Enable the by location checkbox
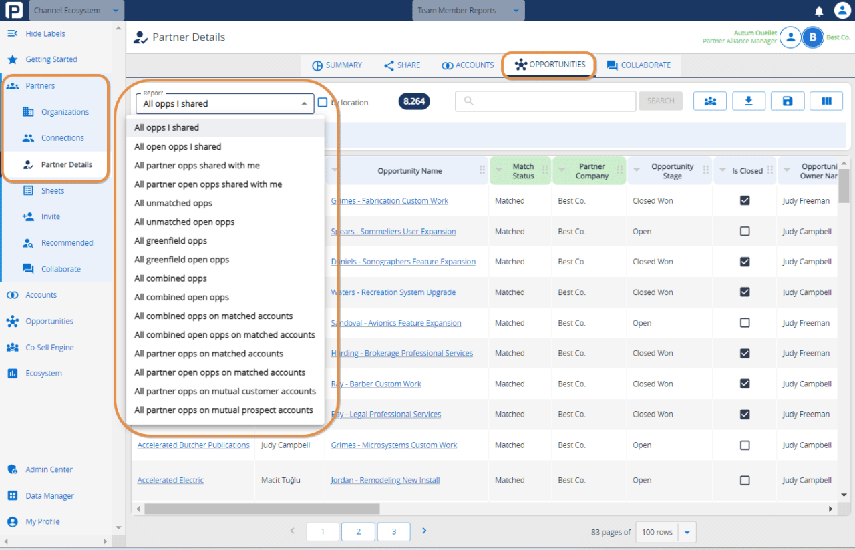This screenshot has height=550, width=855. pyautogui.click(x=323, y=102)
